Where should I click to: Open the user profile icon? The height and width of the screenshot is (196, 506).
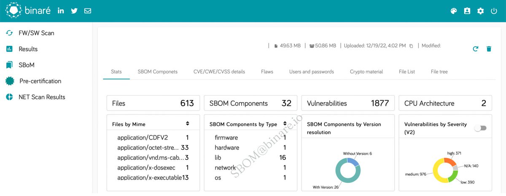(467, 11)
